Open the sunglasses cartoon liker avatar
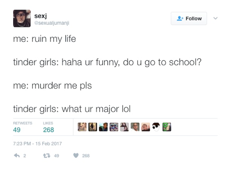The width and height of the screenshot is (230, 169). pos(156,127)
